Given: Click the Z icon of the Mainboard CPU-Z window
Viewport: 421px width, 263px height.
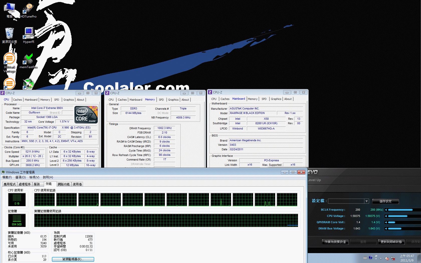Looking at the screenshot, I should point(210,92).
